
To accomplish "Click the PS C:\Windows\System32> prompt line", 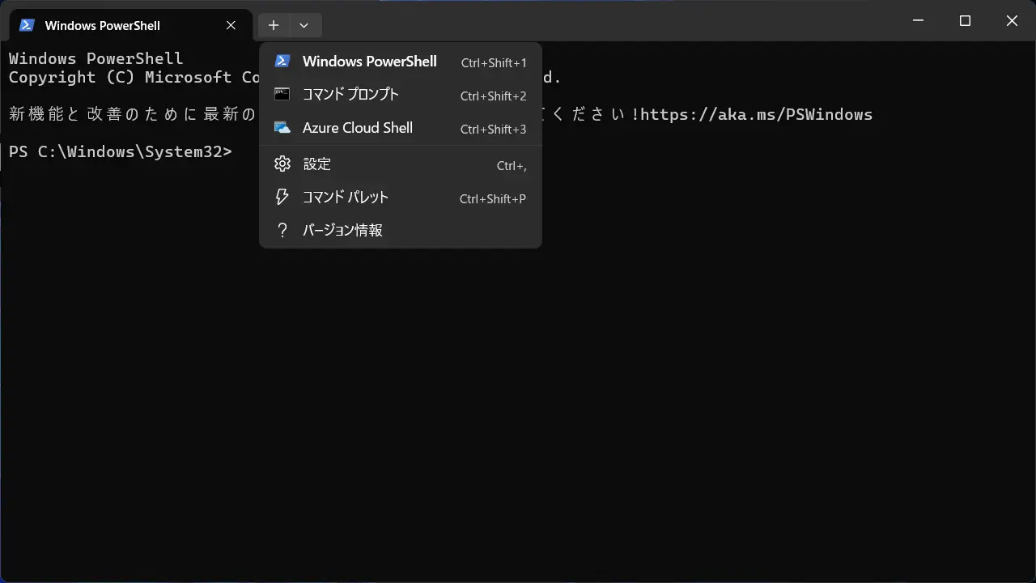I will click(x=120, y=151).
